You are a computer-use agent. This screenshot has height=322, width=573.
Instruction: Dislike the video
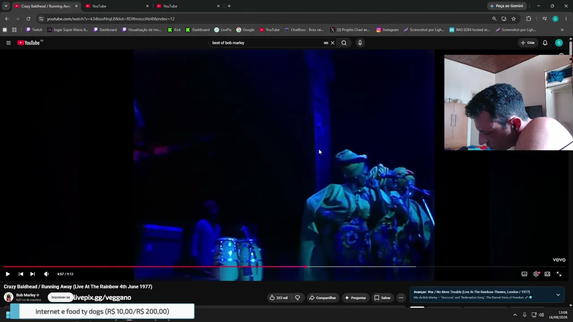297,298
